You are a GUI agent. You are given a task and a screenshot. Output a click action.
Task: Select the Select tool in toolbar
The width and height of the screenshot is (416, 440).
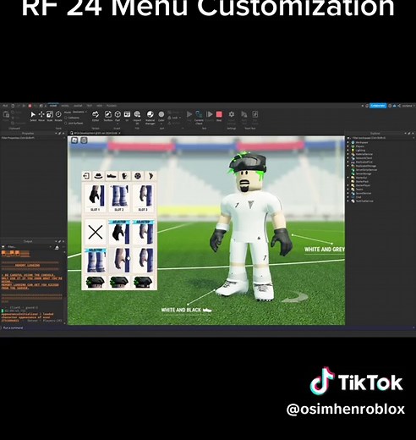tap(33, 116)
